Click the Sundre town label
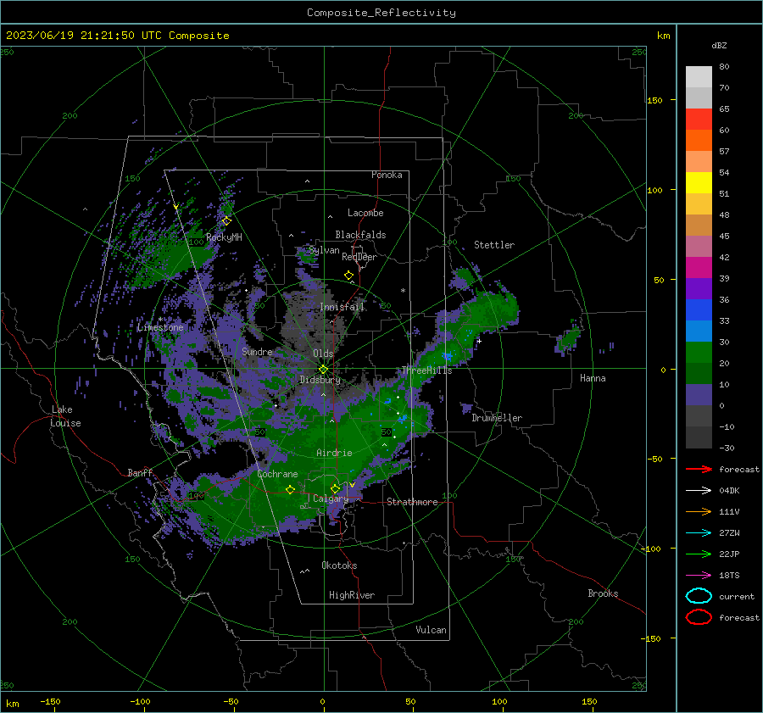This screenshot has width=763, height=713. tap(257, 351)
